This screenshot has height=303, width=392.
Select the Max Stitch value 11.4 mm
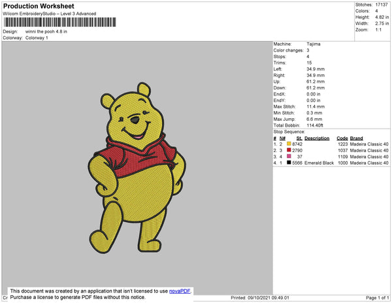tap(316, 106)
